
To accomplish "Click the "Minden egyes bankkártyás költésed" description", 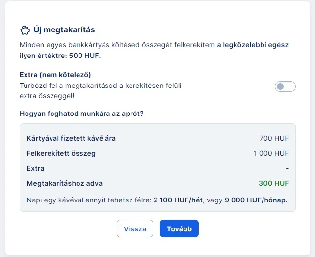I will point(117,45).
